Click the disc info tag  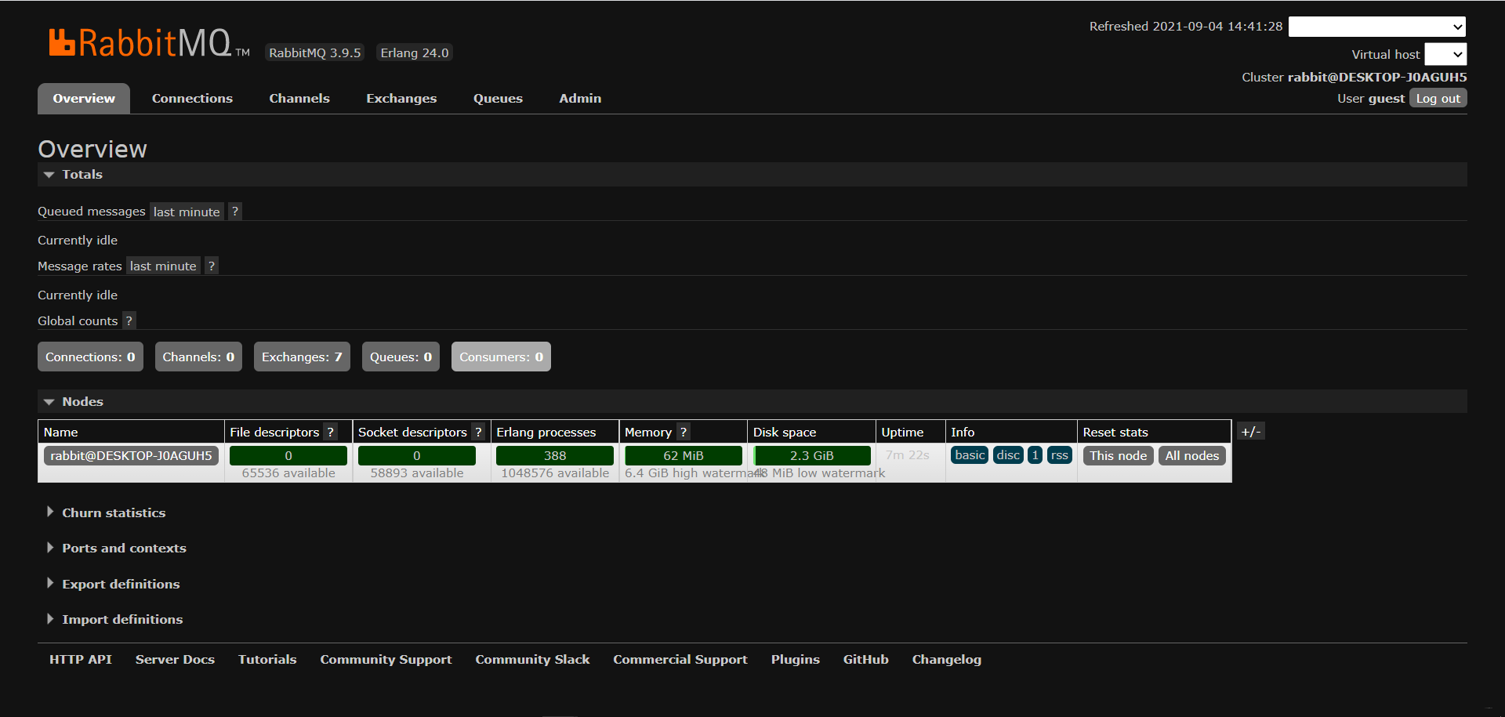coord(1008,455)
